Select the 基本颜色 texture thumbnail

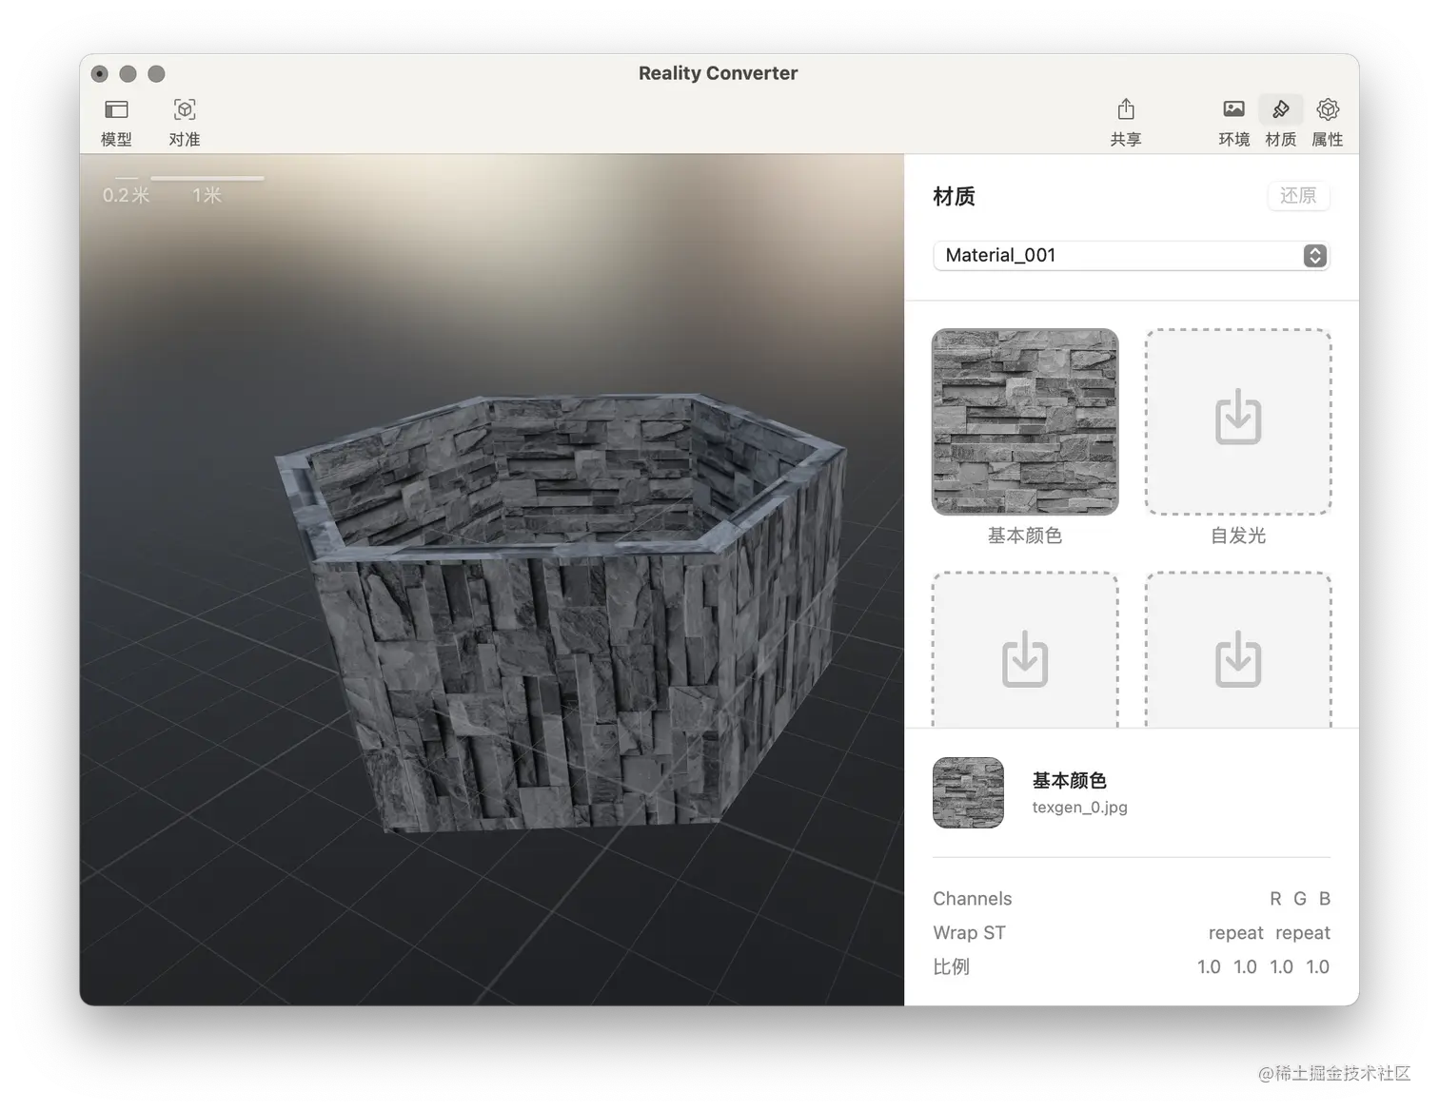pyautogui.click(x=1024, y=421)
